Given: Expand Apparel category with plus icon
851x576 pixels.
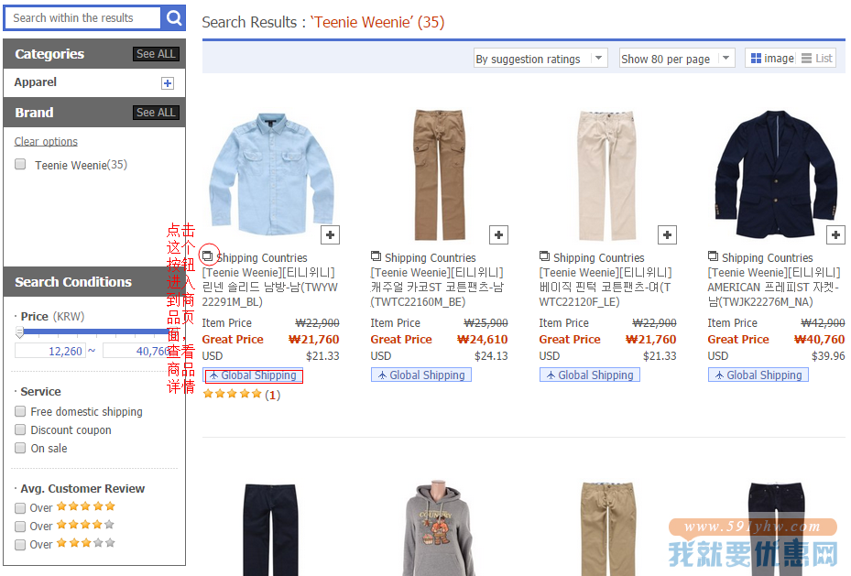Looking at the screenshot, I should [168, 83].
